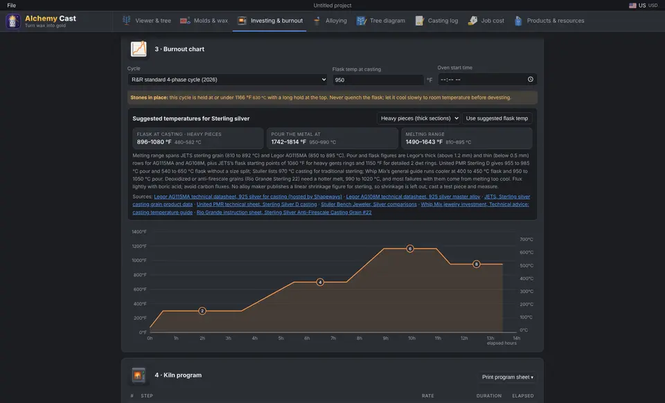Click the Investing & burnout tab icon
Screen dimensions: 665x403
click(x=242, y=20)
